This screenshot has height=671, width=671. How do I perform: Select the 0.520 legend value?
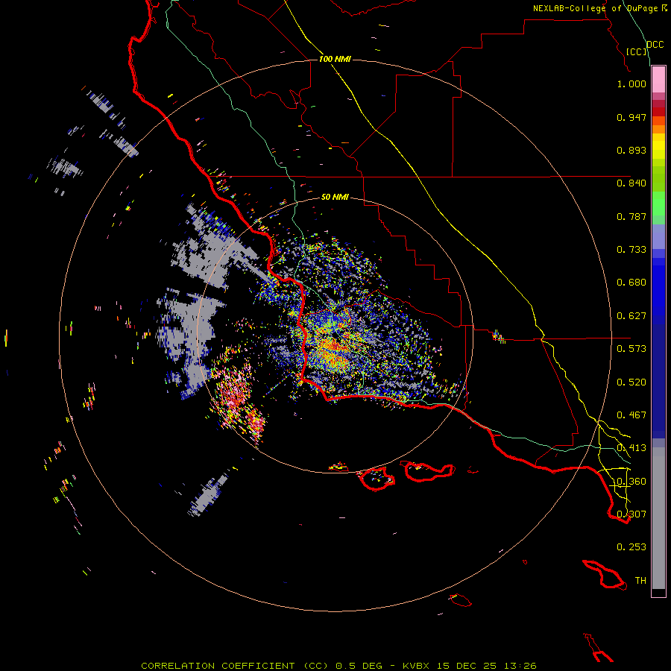click(631, 382)
